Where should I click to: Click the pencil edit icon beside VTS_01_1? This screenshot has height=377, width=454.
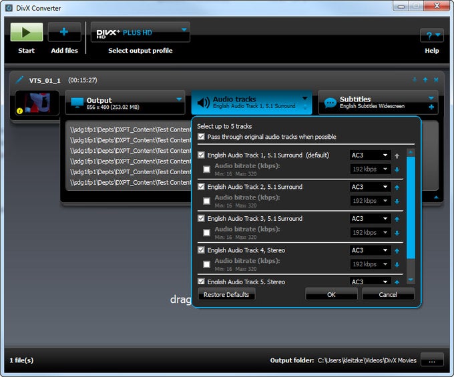(x=19, y=80)
